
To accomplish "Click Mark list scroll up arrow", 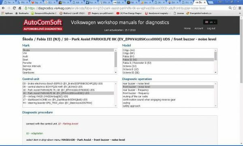I will click(x=115, y=50).
